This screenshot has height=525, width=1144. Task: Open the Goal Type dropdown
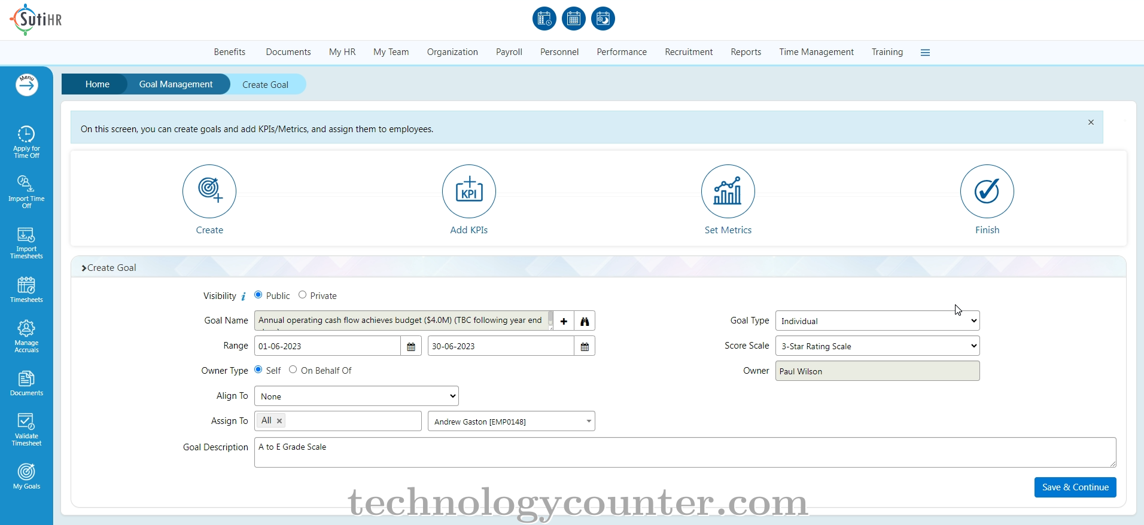click(x=877, y=321)
